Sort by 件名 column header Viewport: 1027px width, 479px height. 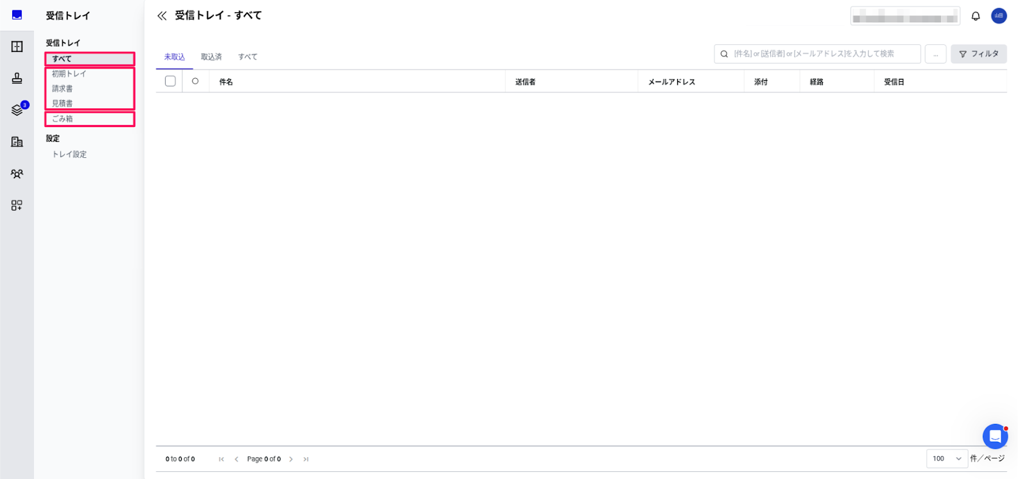[x=226, y=82]
